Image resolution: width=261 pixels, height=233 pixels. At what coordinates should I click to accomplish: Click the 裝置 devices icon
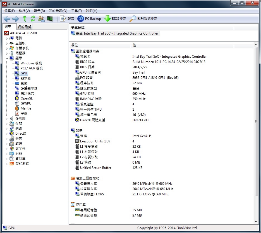tap(12, 139)
